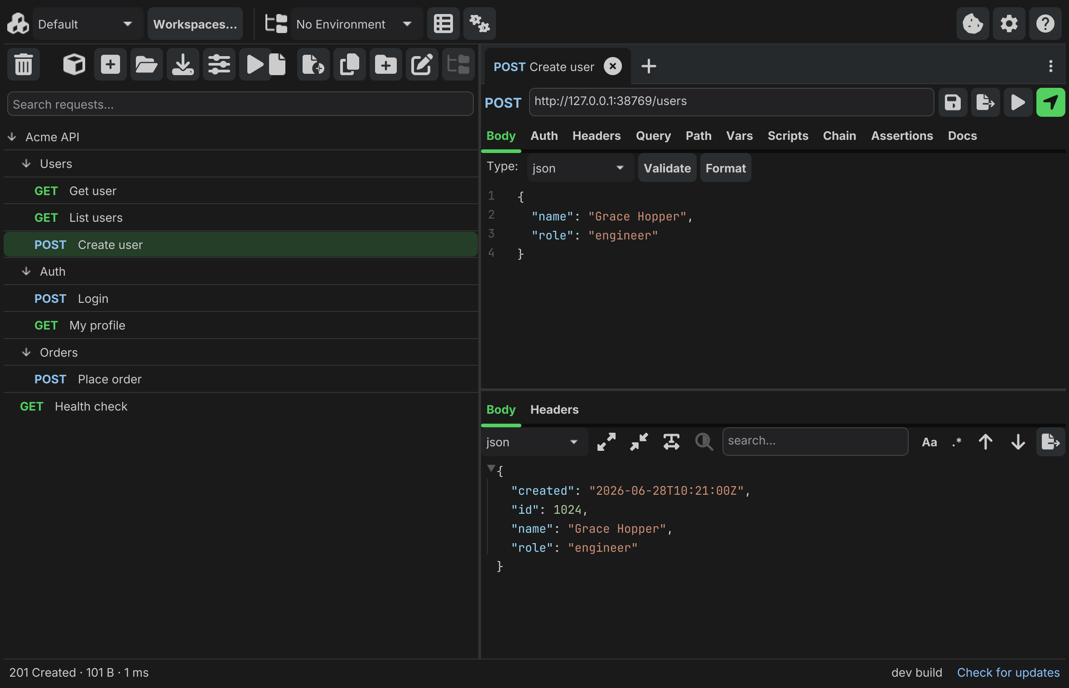Click the trash delete icon in sidebar toolbar

click(x=24, y=65)
